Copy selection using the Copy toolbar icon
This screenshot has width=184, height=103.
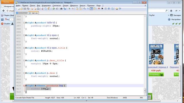(x=46, y=9)
